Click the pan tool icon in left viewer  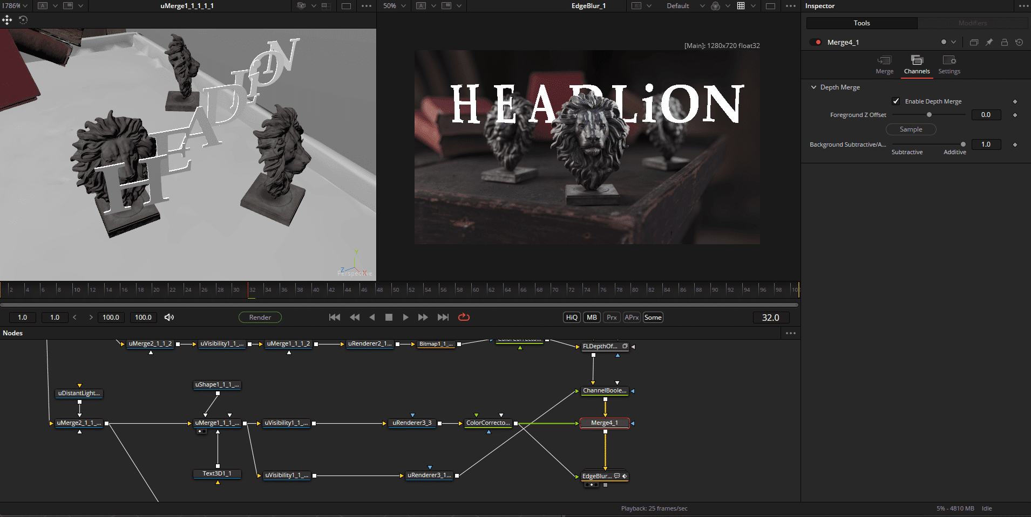point(7,20)
